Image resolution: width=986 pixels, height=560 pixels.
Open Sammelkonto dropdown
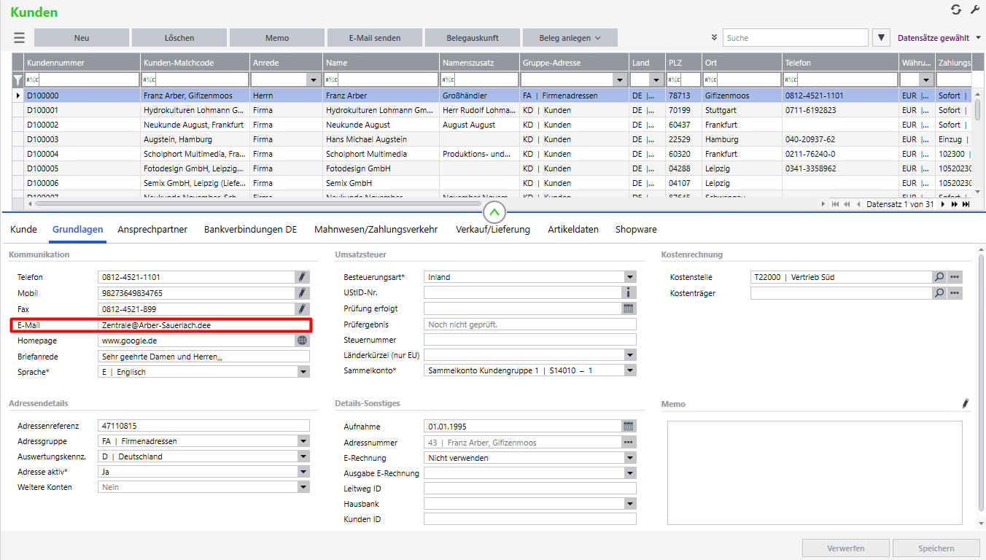pyautogui.click(x=630, y=370)
